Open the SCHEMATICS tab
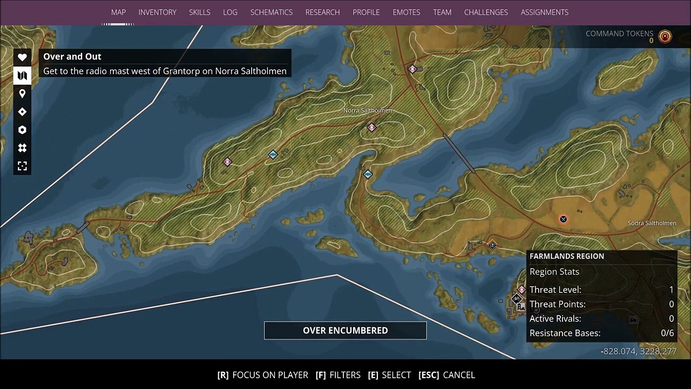Screen dimensions: 691x389 point(272,12)
